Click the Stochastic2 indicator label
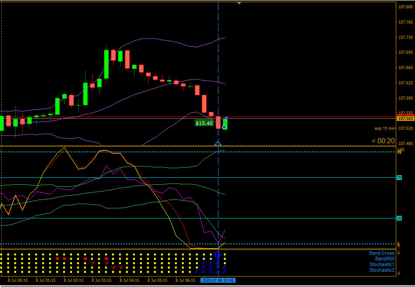 (382, 270)
